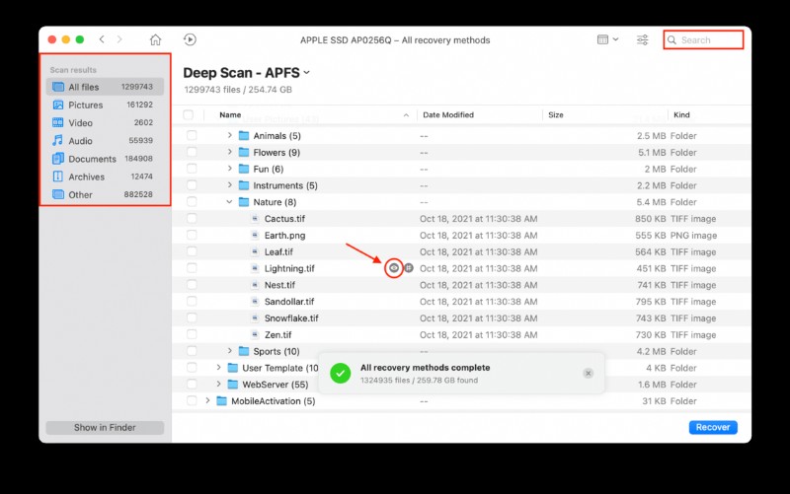The width and height of the screenshot is (790, 494).
Task: Click the Fun folder icon
Action: [244, 169]
